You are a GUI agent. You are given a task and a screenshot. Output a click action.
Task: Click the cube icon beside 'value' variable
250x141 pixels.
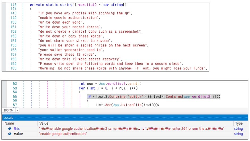tap(10, 134)
